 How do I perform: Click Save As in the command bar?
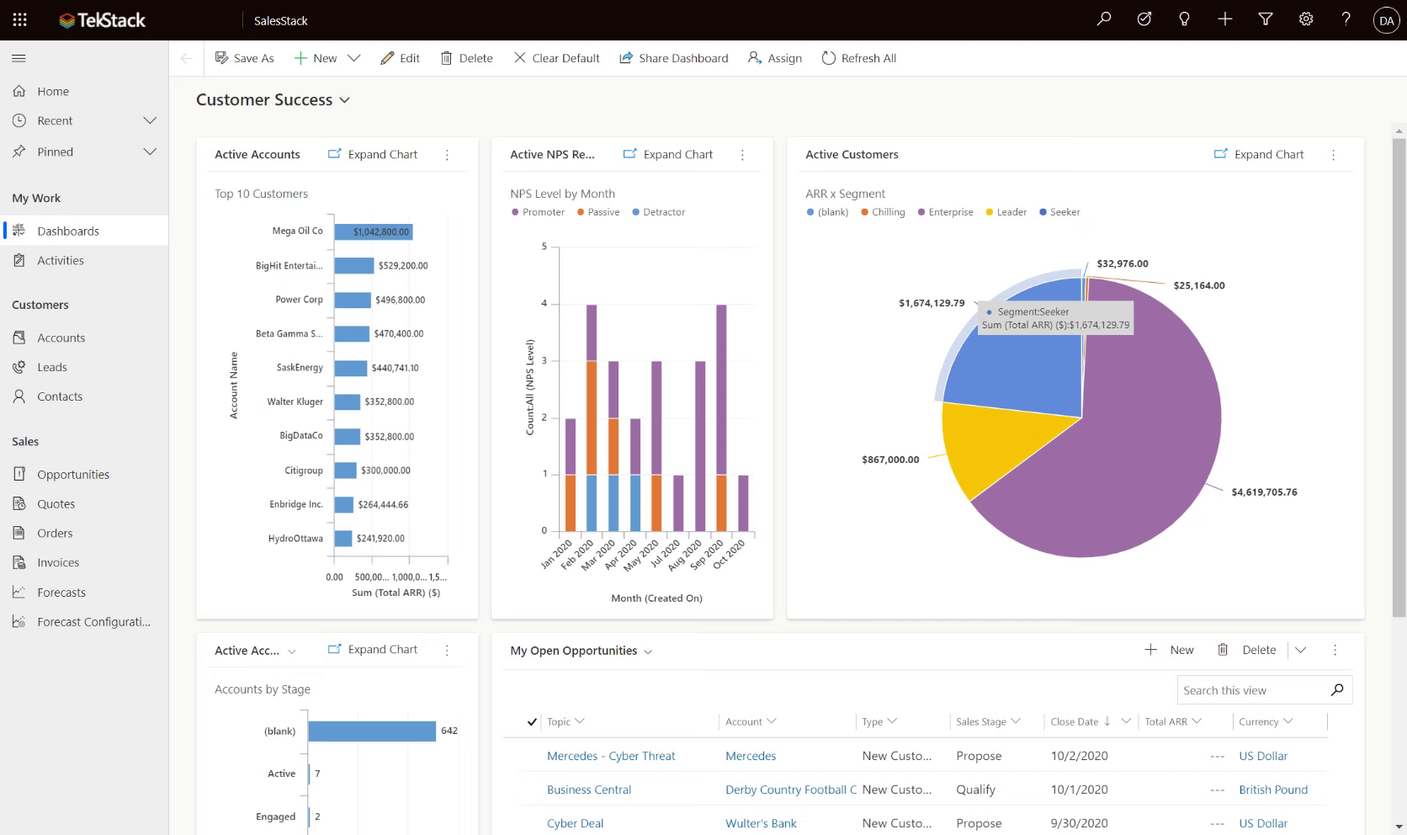[x=245, y=58]
